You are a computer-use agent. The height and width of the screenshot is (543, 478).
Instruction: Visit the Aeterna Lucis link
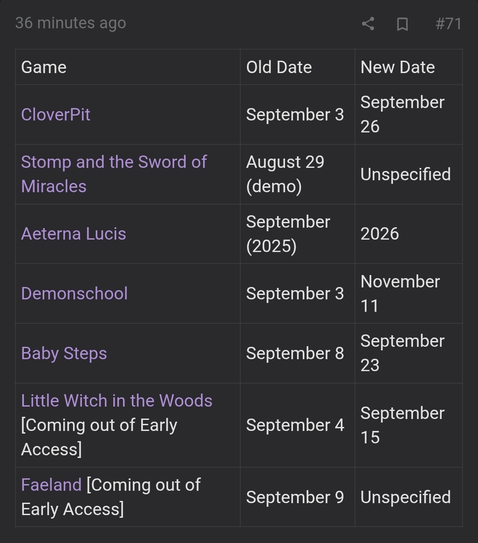tap(73, 234)
